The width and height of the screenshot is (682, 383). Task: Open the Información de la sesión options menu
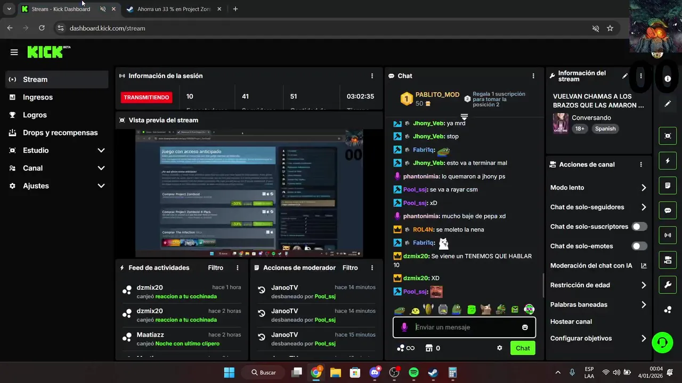(372, 76)
